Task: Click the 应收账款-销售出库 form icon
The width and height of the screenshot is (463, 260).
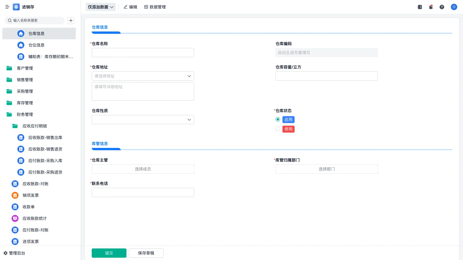Action: 21,138
